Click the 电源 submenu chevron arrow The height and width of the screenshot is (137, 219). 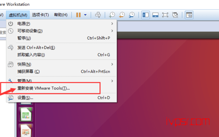coord(112,24)
